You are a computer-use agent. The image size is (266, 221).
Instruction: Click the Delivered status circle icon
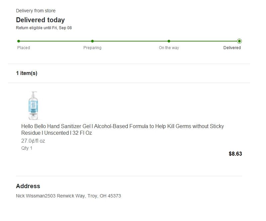(239, 41)
